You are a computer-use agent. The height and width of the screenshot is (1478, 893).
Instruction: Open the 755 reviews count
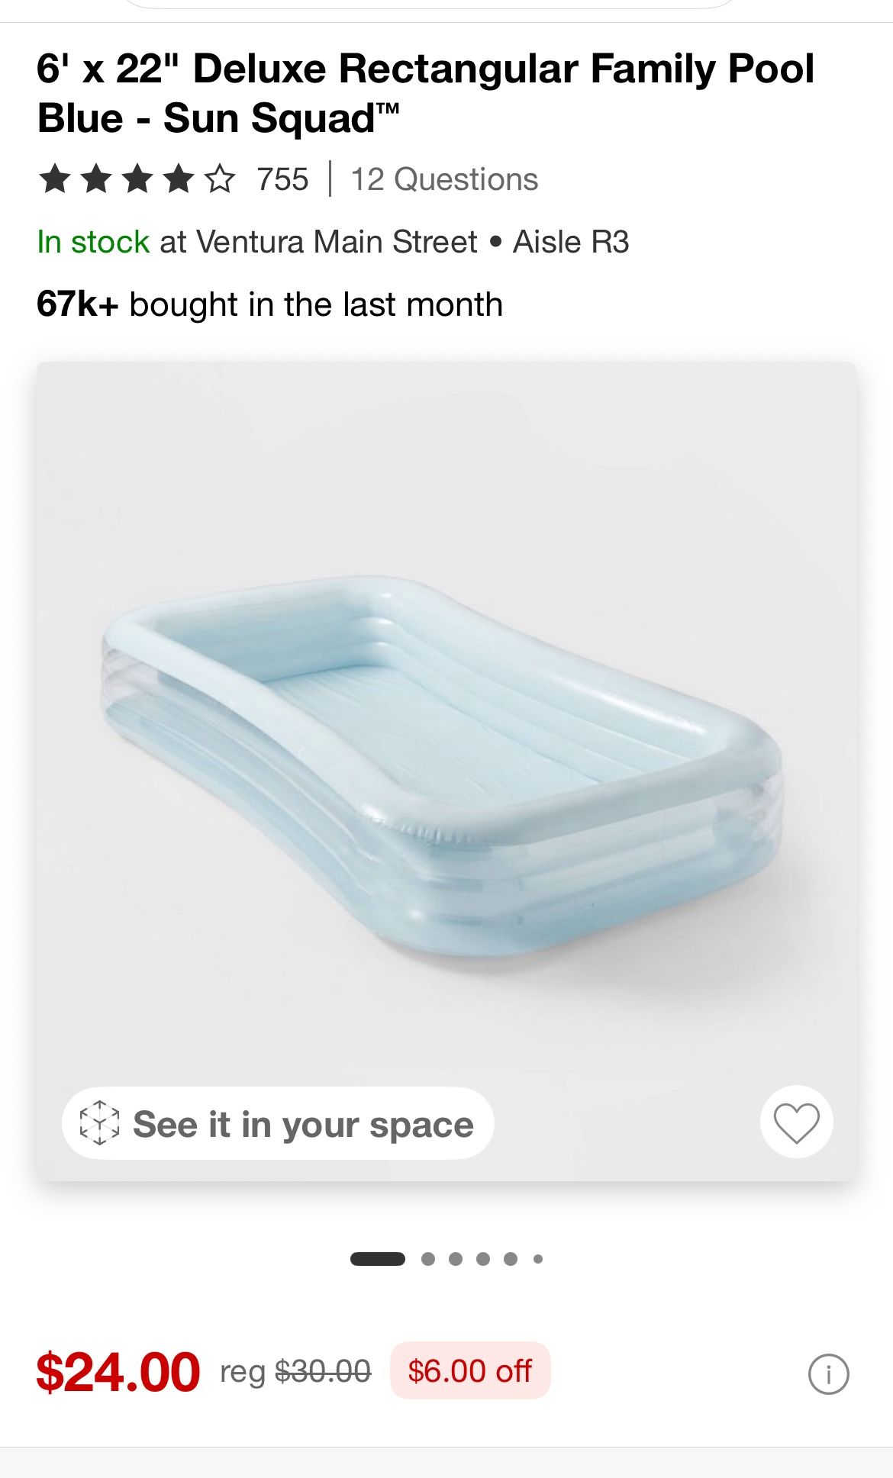(282, 179)
